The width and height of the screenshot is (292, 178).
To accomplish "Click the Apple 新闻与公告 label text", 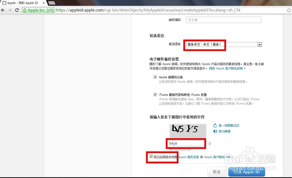I will 171,77.
